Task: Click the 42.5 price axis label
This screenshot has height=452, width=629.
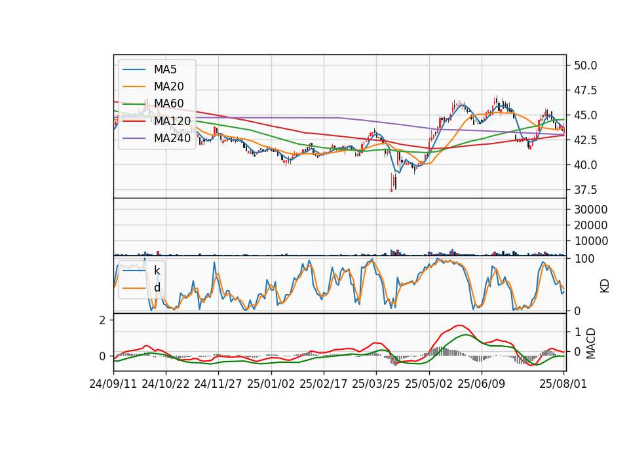Action: 585,140
